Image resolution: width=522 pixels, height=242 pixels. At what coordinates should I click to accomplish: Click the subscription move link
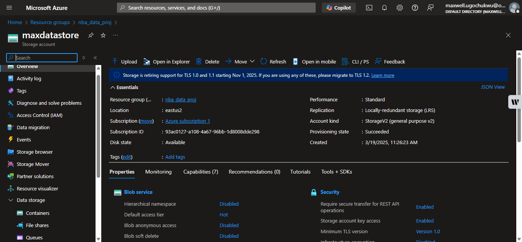pos(146,121)
